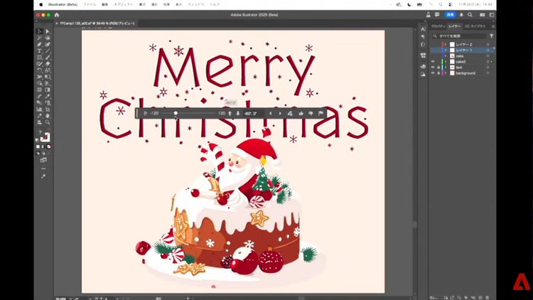Hide the cake2 layer
Viewport: 533px width, 300px height.
pos(433,61)
